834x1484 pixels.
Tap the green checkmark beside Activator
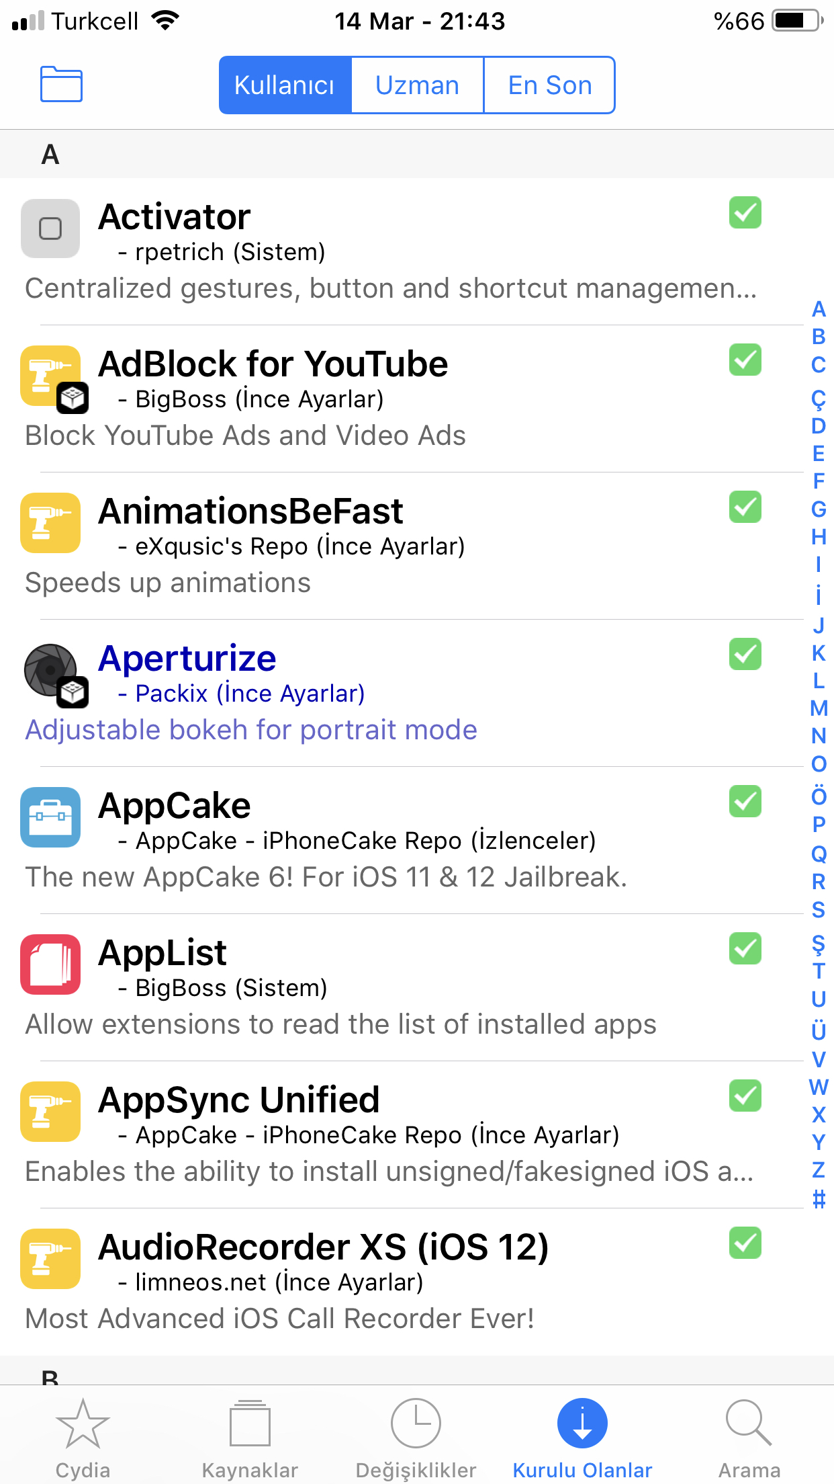tap(745, 212)
